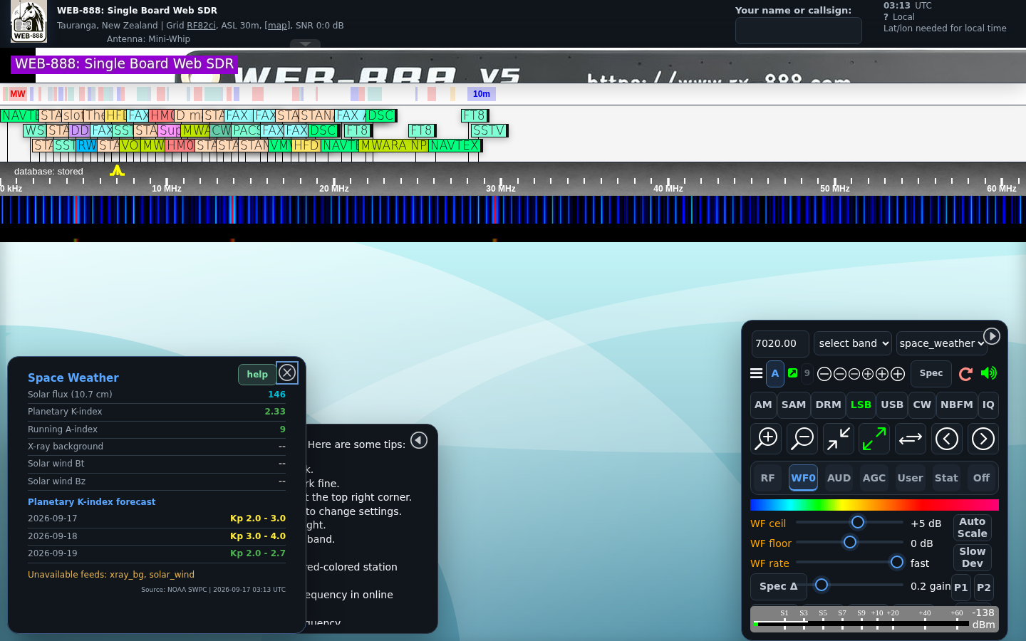Open the select band dropdown
The image size is (1026, 641).
[x=852, y=343]
